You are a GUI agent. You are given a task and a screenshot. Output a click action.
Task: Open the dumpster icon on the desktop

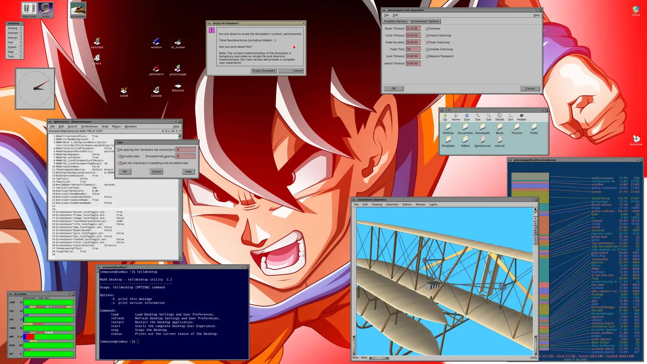point(636,139)
